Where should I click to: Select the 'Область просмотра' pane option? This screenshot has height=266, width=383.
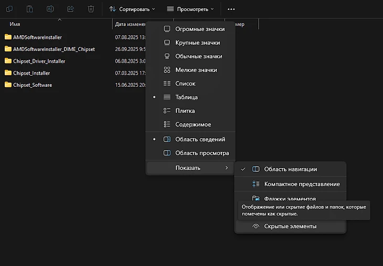pos(201,153)
